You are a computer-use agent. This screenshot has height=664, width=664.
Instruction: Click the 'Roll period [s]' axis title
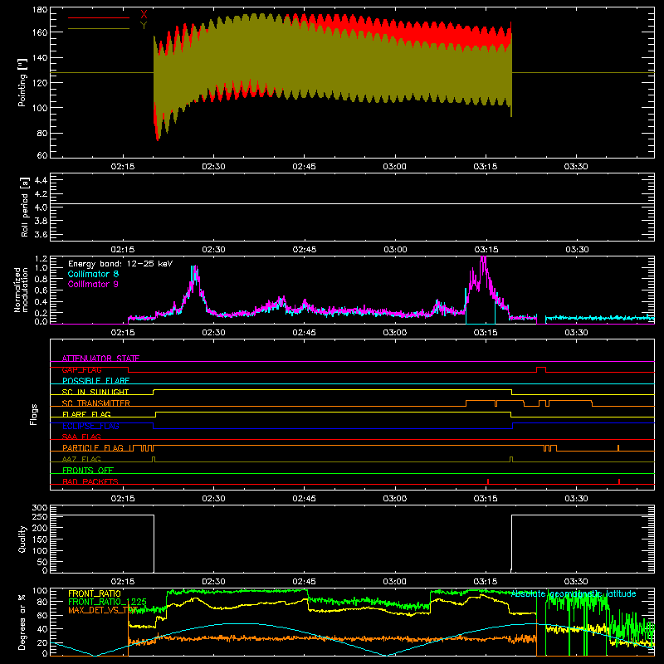25,207
